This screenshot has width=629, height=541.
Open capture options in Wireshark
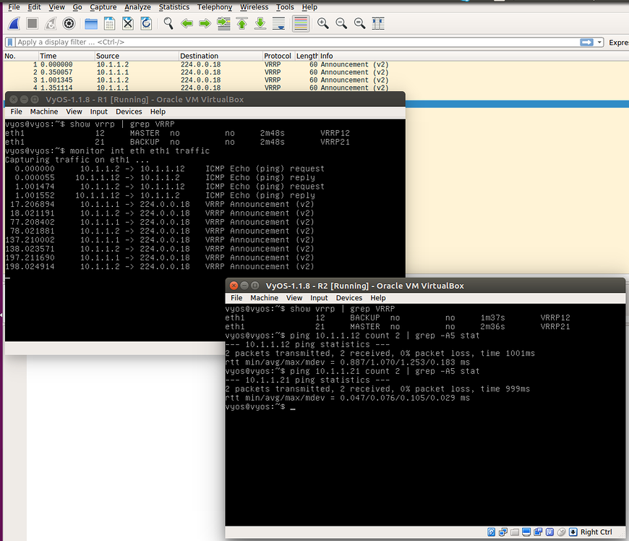click(x=69, y=23)
